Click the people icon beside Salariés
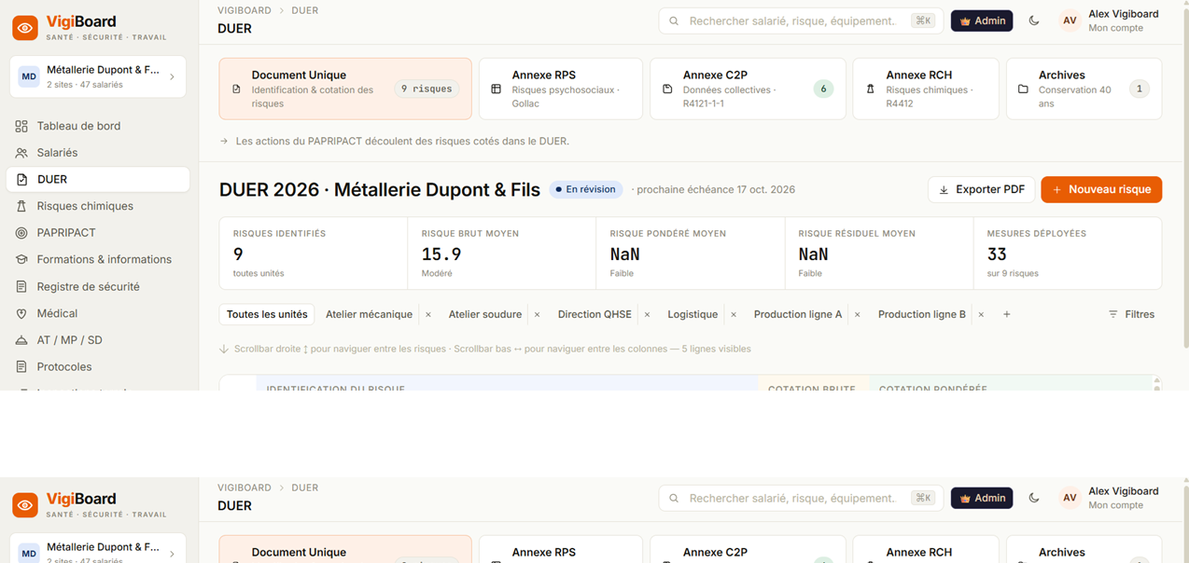The width and height of the screenshot is (1189, 563). (x=21, y=153)
